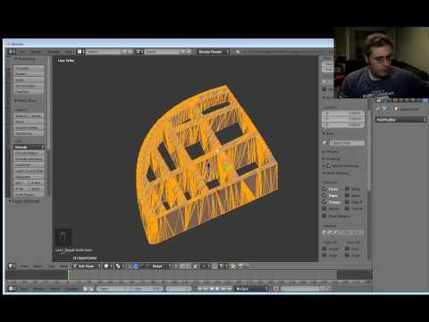Toggle the Creases overlay checkbox
429x322 pixels.
pyautogui.click(x=324, y=202)
